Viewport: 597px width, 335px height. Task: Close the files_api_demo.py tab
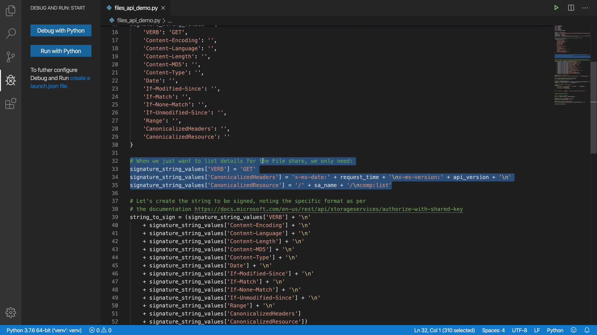[x=163, y=8]
